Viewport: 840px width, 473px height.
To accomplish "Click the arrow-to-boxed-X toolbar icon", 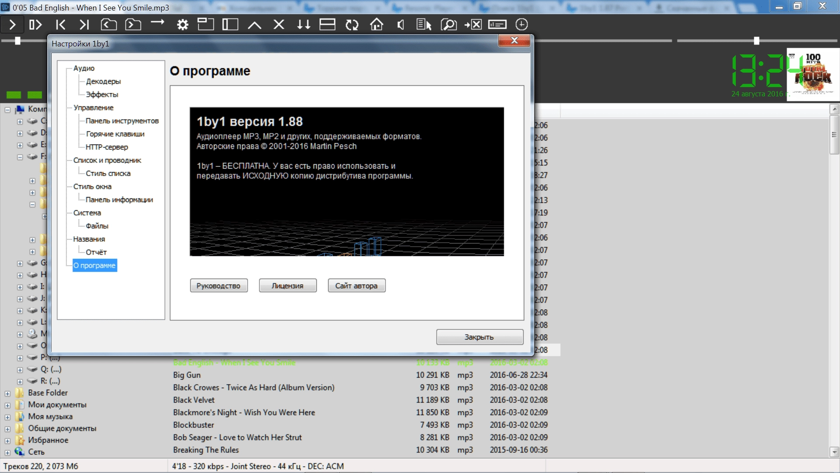I will click(473, 25).
